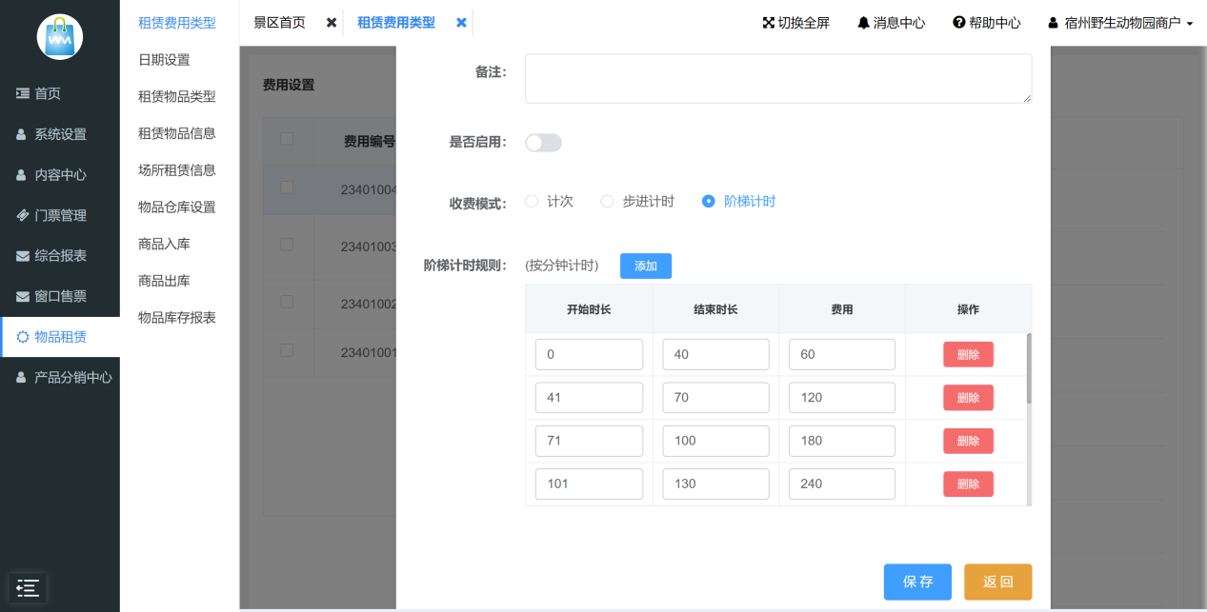Select the 阶梯计时 radio button

(x=708, y=202)
